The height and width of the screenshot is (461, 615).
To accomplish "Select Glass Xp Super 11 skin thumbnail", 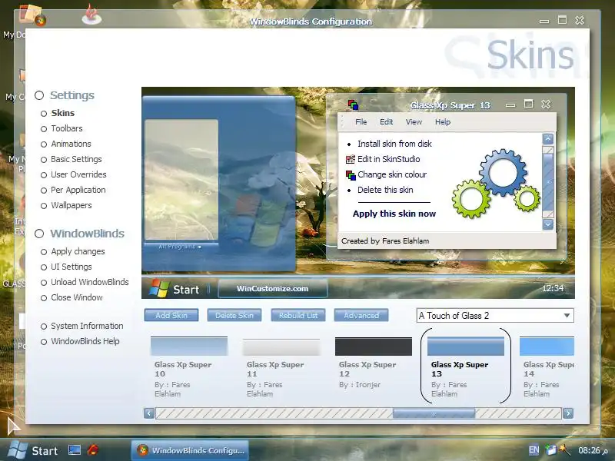I will tap(281, 347).
